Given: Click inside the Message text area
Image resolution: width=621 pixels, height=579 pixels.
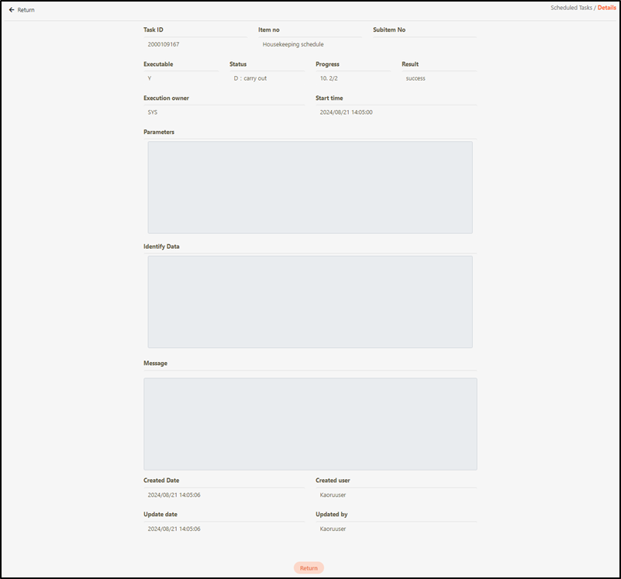Looking at the screenshot, I should coord(310,423).
